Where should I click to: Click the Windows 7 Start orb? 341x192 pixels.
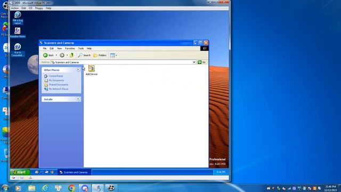click(5, 188)
